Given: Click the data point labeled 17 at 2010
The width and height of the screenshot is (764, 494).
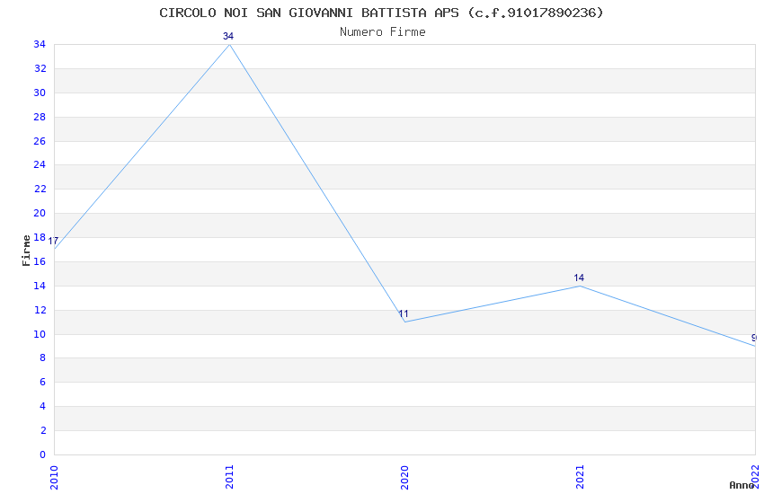Looking at the screenshot, I should [55, 249].
